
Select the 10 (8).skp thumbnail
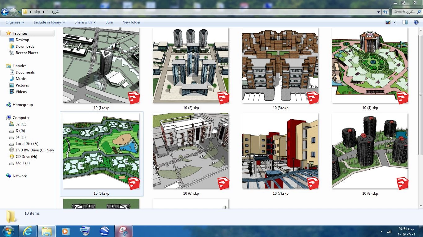click(x=370, y=151)
